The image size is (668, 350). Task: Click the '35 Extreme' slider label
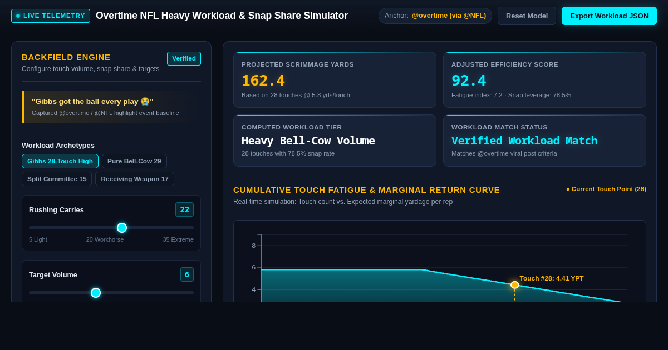178,239
